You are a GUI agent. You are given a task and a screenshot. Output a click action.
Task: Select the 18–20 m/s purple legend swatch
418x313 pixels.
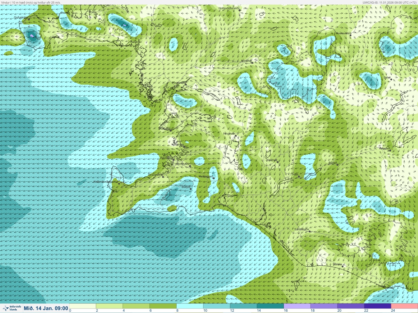324,306
